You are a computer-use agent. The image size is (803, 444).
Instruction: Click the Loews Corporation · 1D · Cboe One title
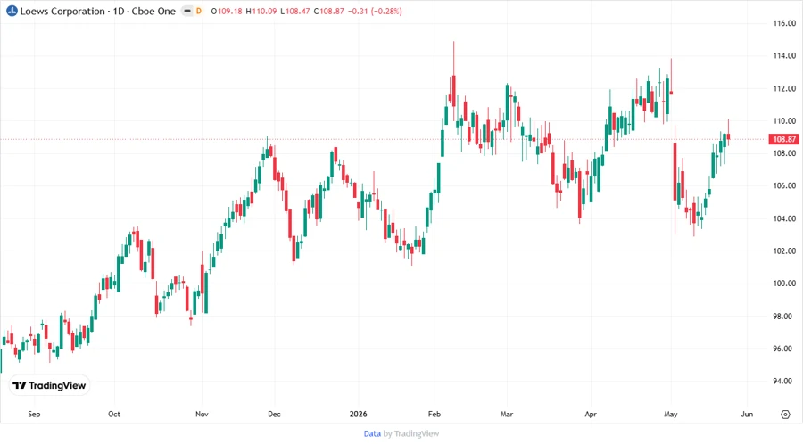click(x=98, y=11)
